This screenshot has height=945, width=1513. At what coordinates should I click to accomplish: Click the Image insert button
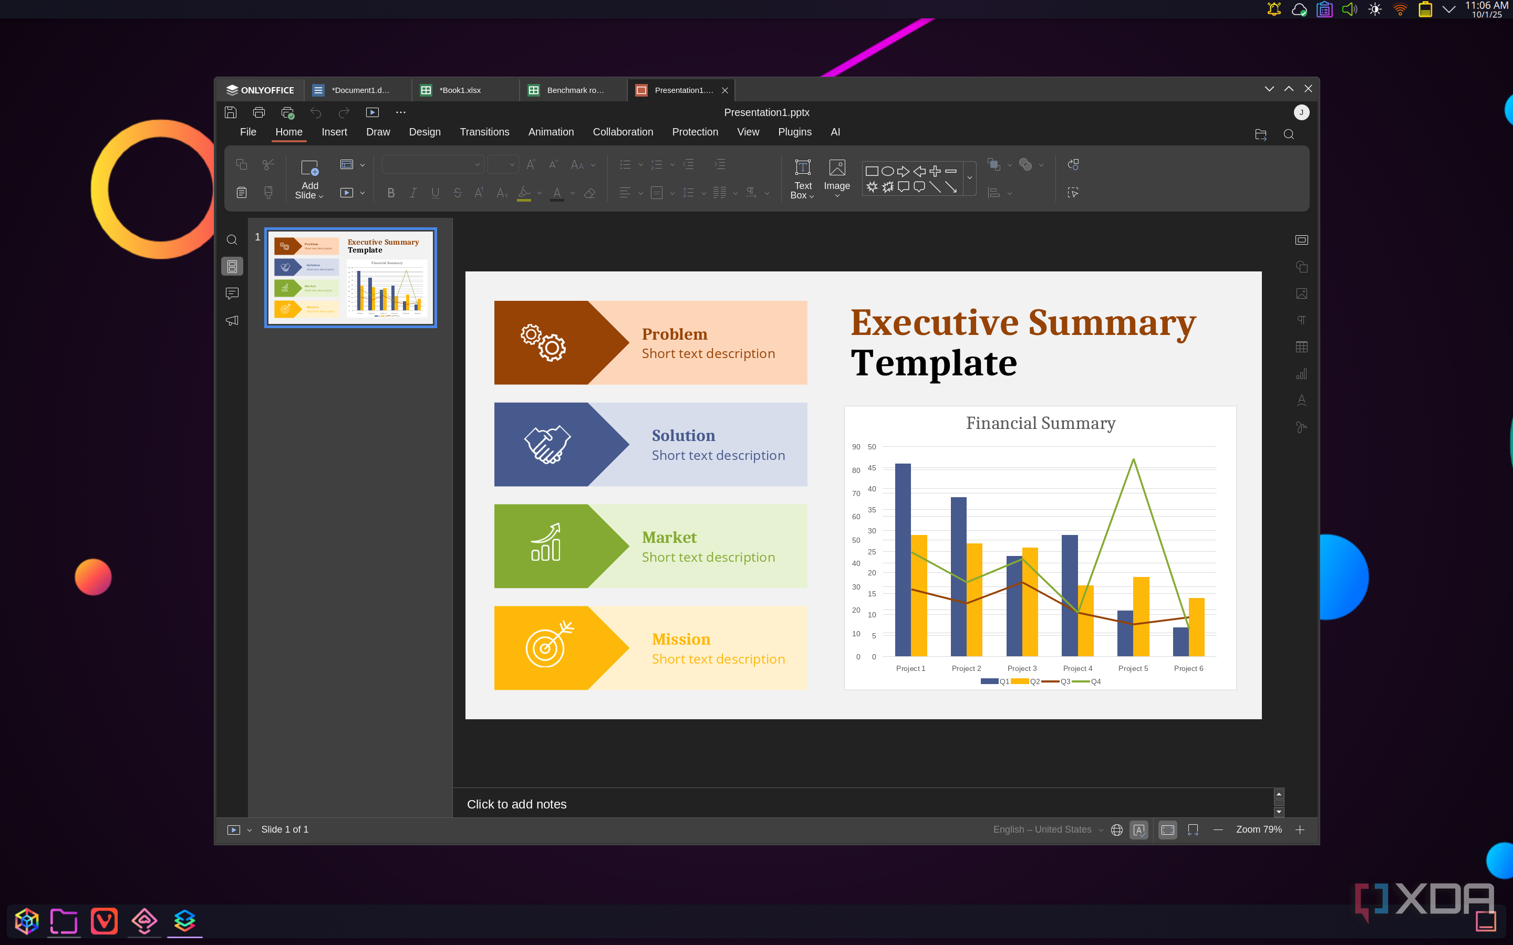[836, 180]
